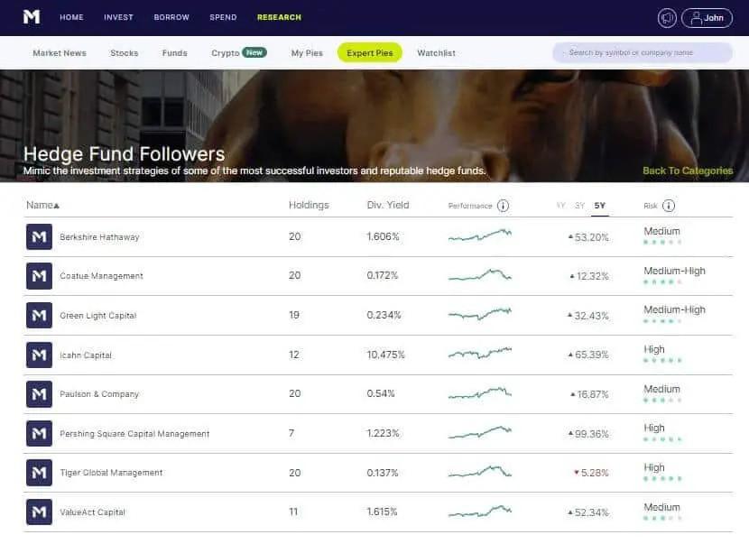Viewport: 749px width, 544px height.
Task: Focus the symbol or company search field
Action: pyautogui.click(x=643, y=52)
